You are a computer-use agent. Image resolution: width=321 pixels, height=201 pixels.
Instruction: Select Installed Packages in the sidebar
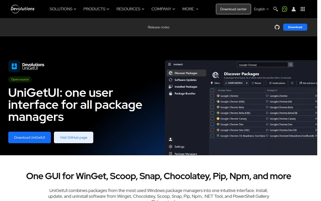click(186, 87)
